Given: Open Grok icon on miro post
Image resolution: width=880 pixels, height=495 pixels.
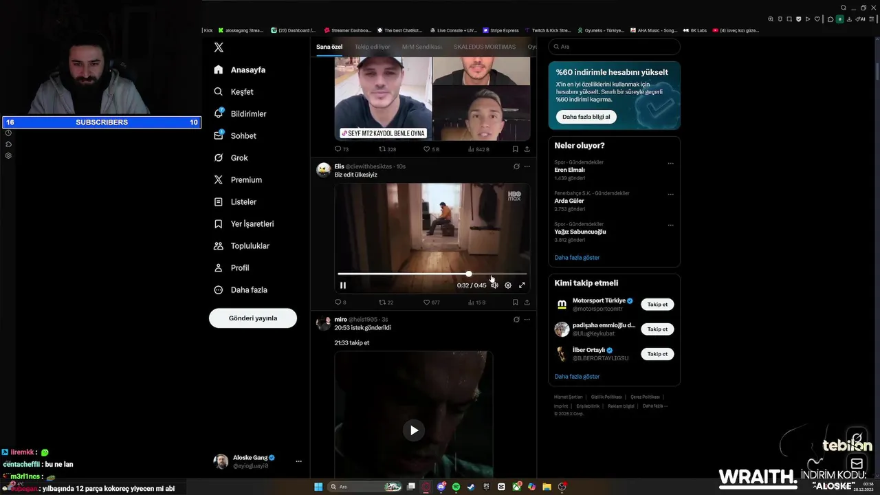Looking at the screenshot, I should [x=516, y=319].
